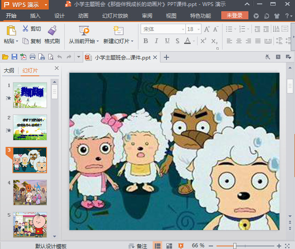Decrease font size with A- icon
The image size is (295, 249).
click(x=216, y=29)
